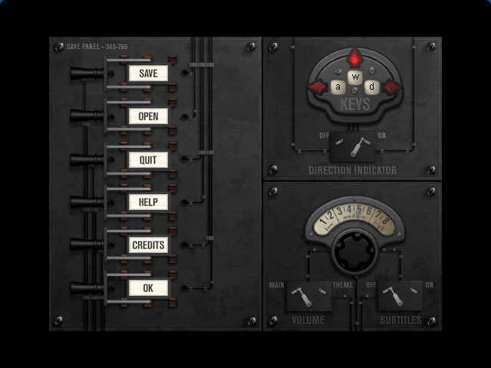Click the red left arrow beside the A key
The image size is (491, 368).
click(x=316, y=87)
